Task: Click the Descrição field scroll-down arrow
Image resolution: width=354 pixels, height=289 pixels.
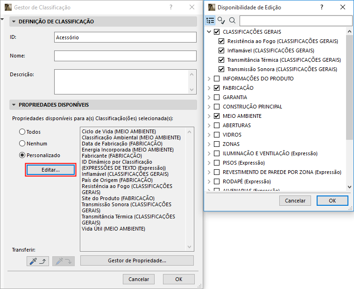Action: coord(192,90)
